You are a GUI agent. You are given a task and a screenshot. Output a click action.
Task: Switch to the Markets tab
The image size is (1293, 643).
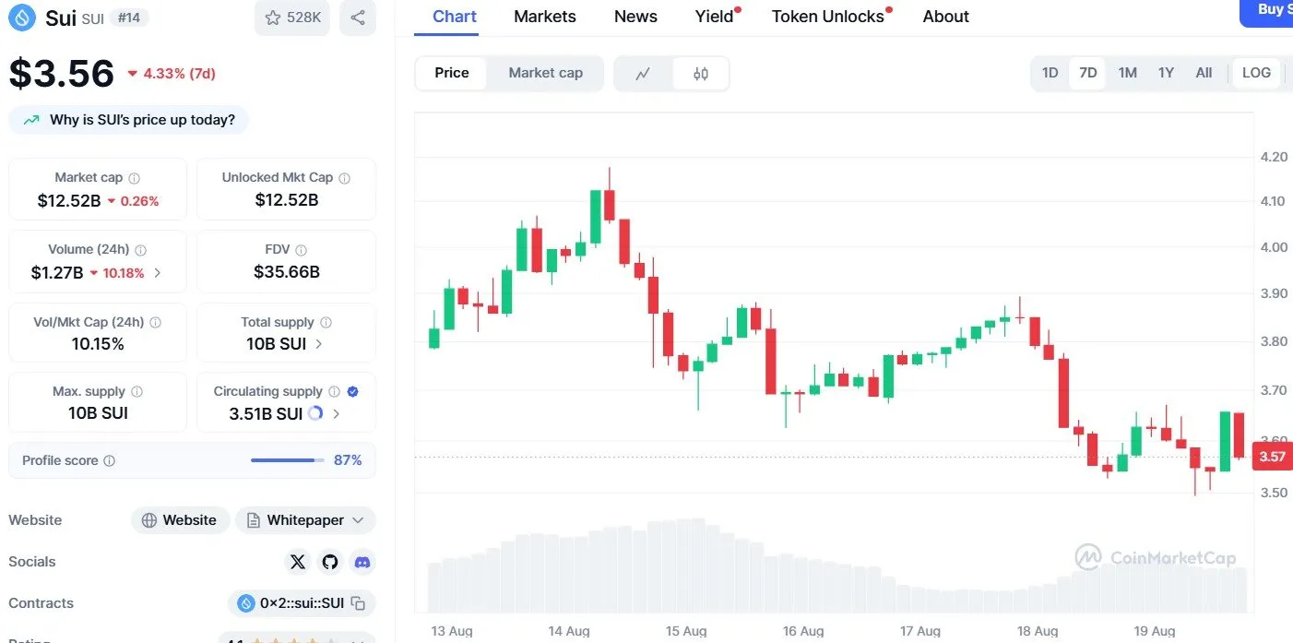[x=544, y=16]
